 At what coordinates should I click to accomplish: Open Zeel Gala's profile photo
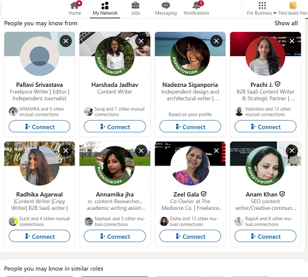click(190, 166)
